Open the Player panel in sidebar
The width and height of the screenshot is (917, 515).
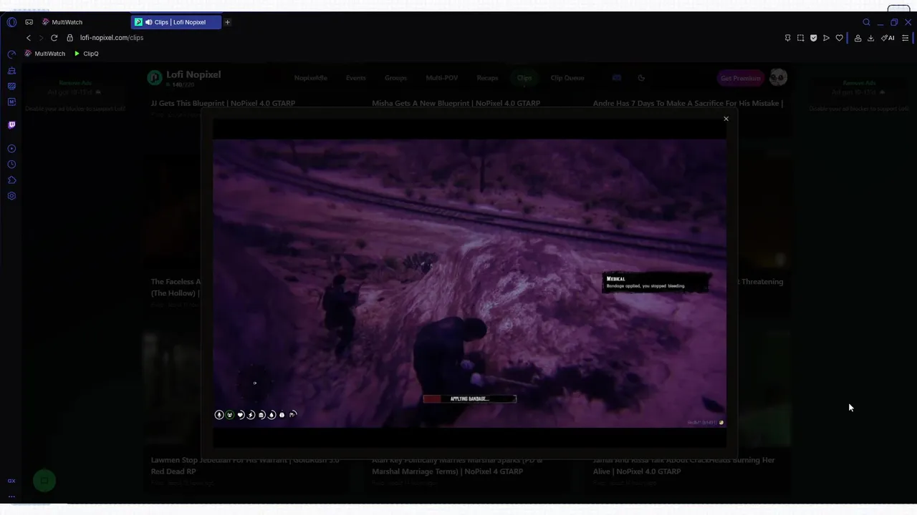[11, 149]
